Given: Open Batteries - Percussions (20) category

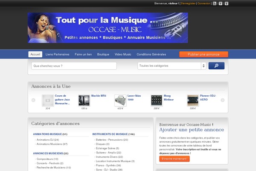Looking at the screenshot, I should [x=112, y=140].
